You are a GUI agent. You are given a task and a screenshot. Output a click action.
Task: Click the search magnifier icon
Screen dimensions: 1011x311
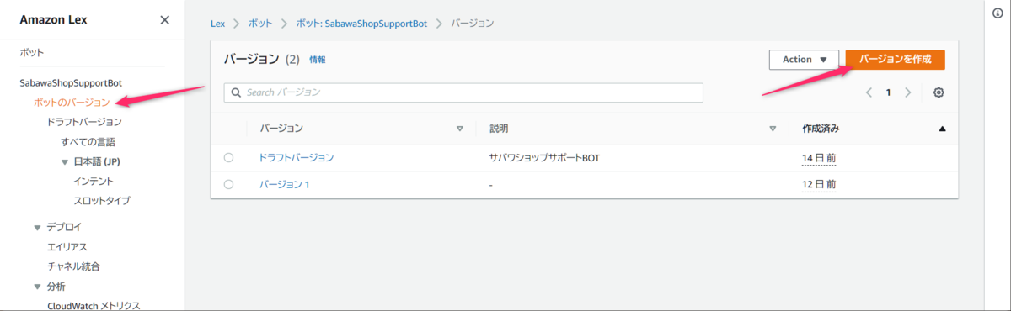237,92
